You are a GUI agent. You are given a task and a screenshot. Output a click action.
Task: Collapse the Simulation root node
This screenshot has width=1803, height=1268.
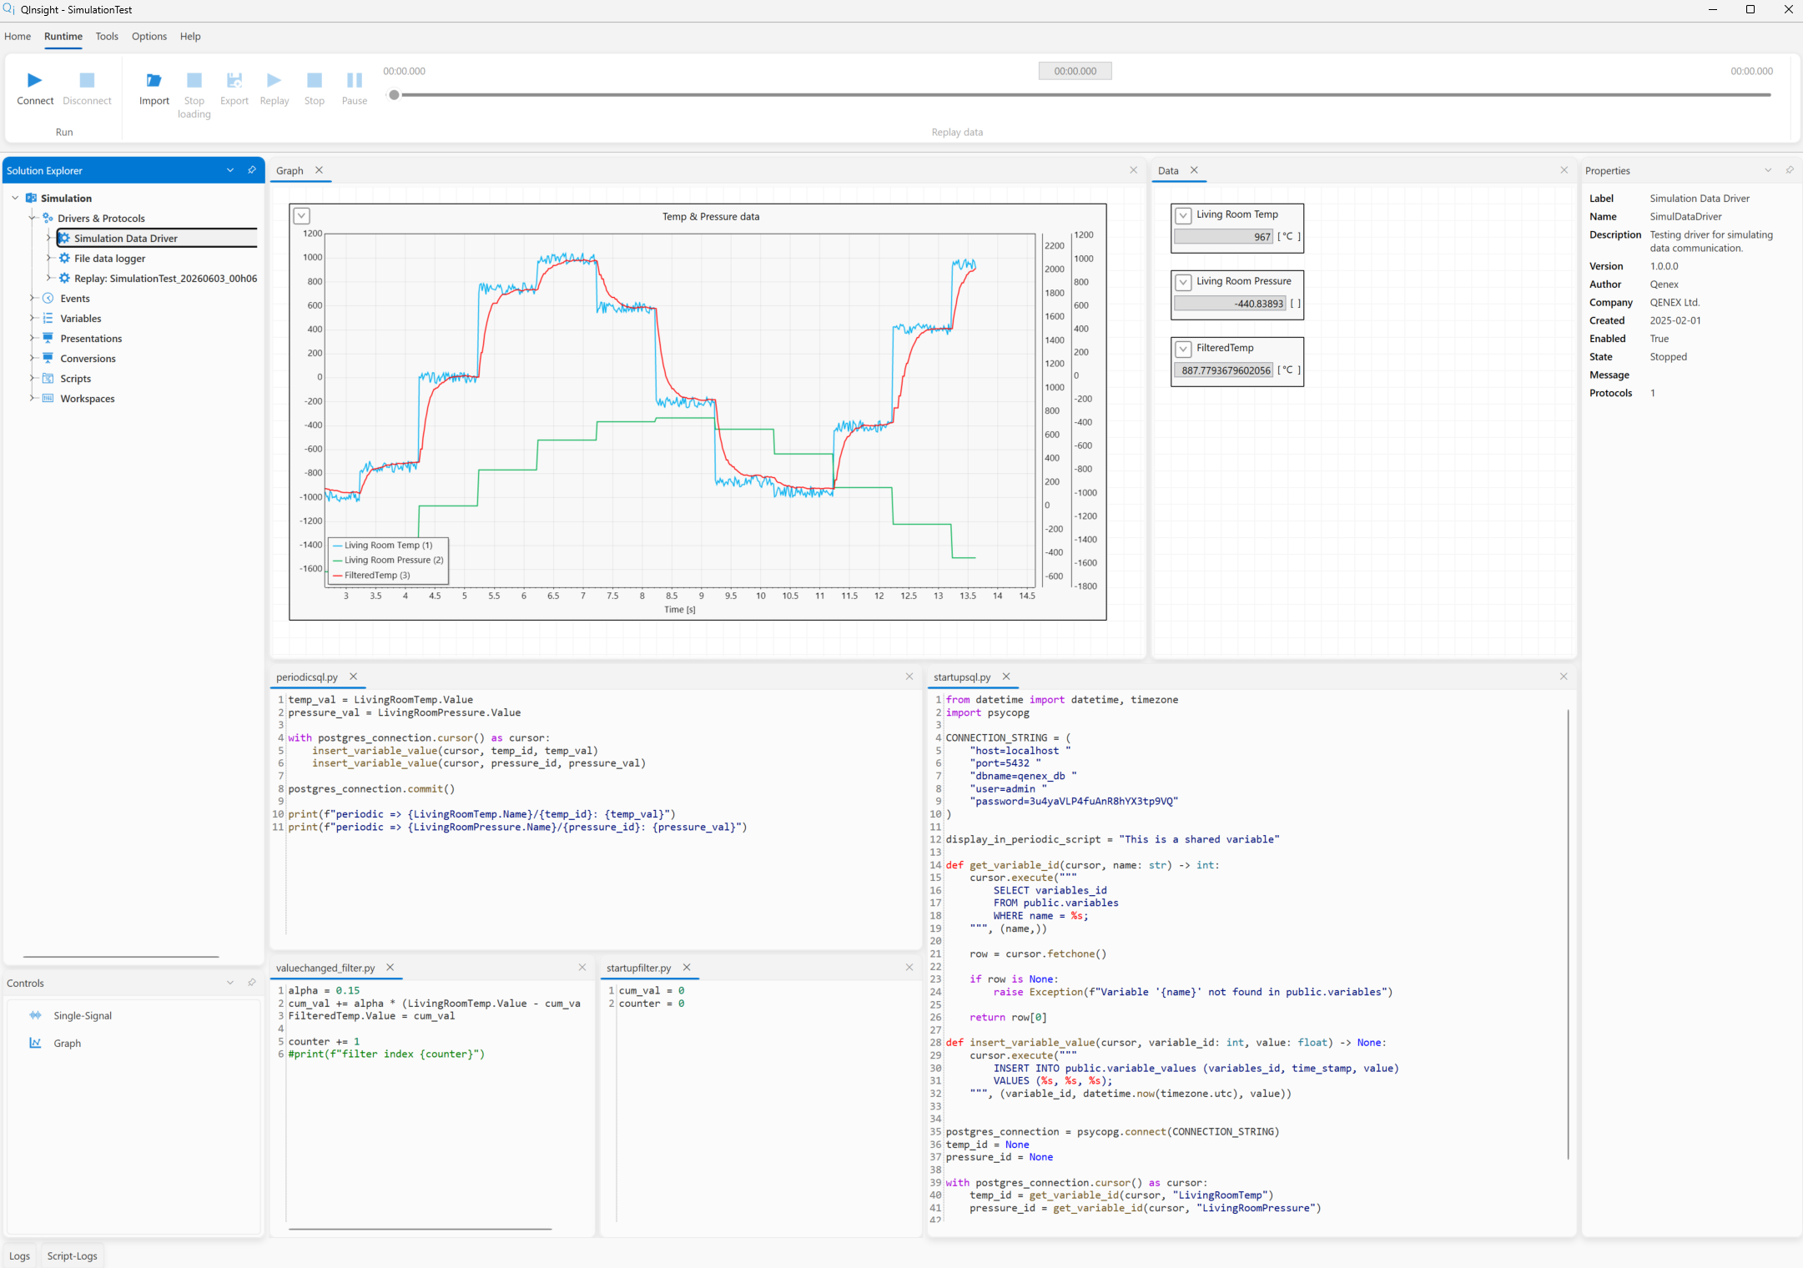(15, 199)
